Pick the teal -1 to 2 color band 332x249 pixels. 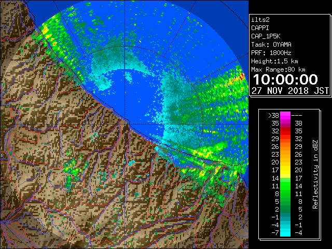coord(285,217)
